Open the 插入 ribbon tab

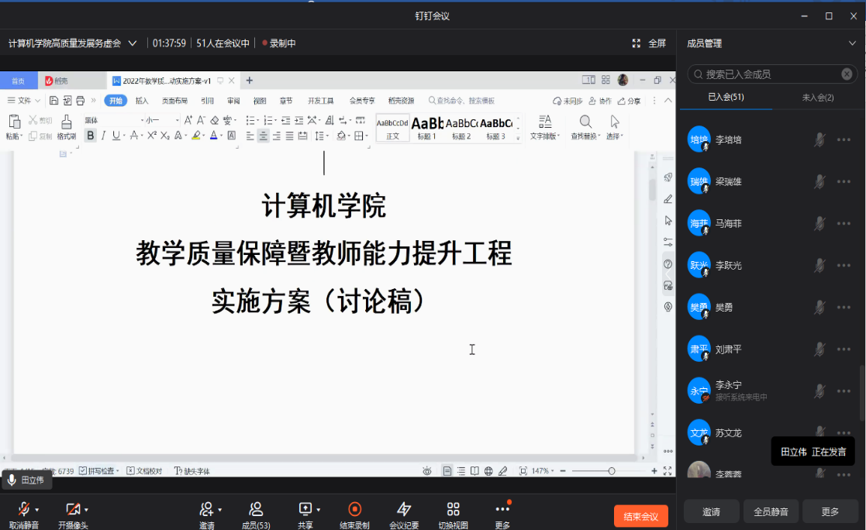pyautogui.click(x=142, y=101)
